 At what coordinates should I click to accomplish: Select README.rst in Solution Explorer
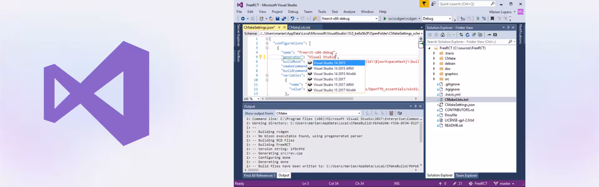[454, 125]
